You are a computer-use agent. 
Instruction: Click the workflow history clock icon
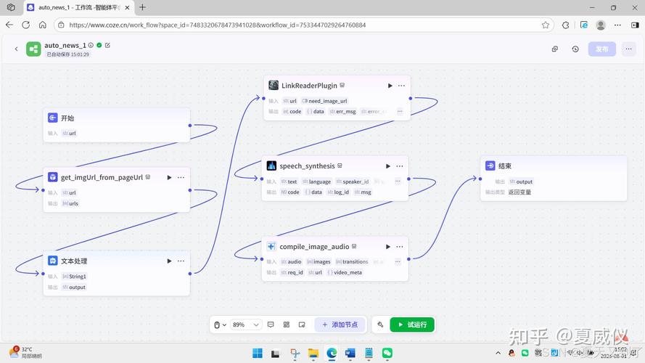575,49
